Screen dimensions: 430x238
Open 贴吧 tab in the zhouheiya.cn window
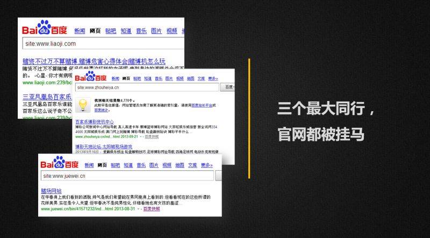(137, 78)
